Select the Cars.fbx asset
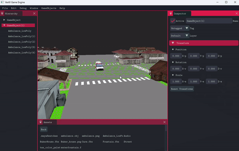The width and height of the screenshot is (239, 151). point(87,142)
